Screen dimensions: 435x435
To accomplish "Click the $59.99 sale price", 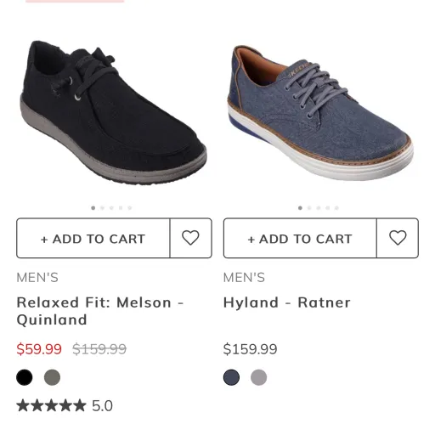I will (39, 349).
